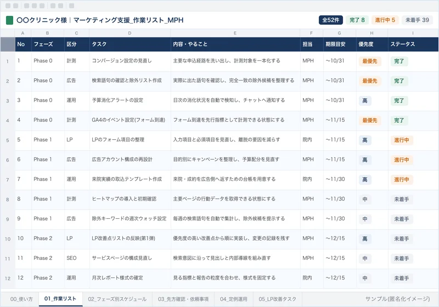Click the select-all corner cell
This screenshot has width=439, height=307.
point(8,44)
